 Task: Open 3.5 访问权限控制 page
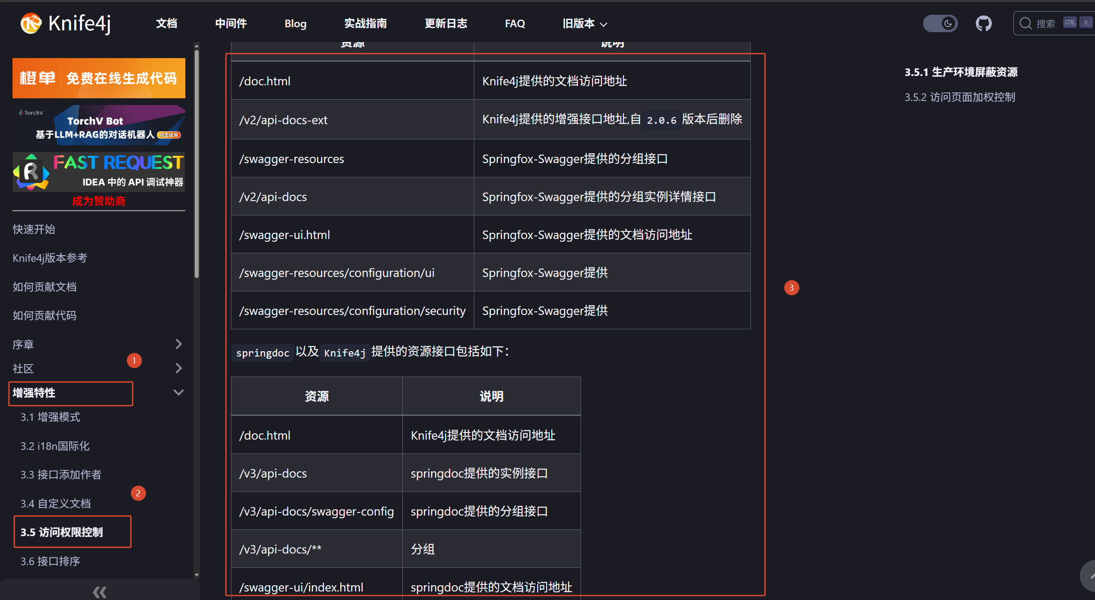62,532
